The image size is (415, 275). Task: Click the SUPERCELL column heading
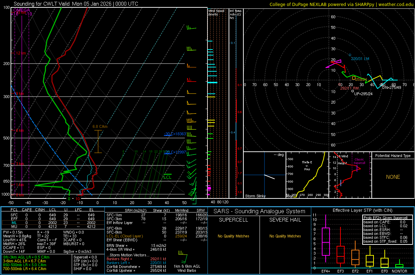point(234,220)
